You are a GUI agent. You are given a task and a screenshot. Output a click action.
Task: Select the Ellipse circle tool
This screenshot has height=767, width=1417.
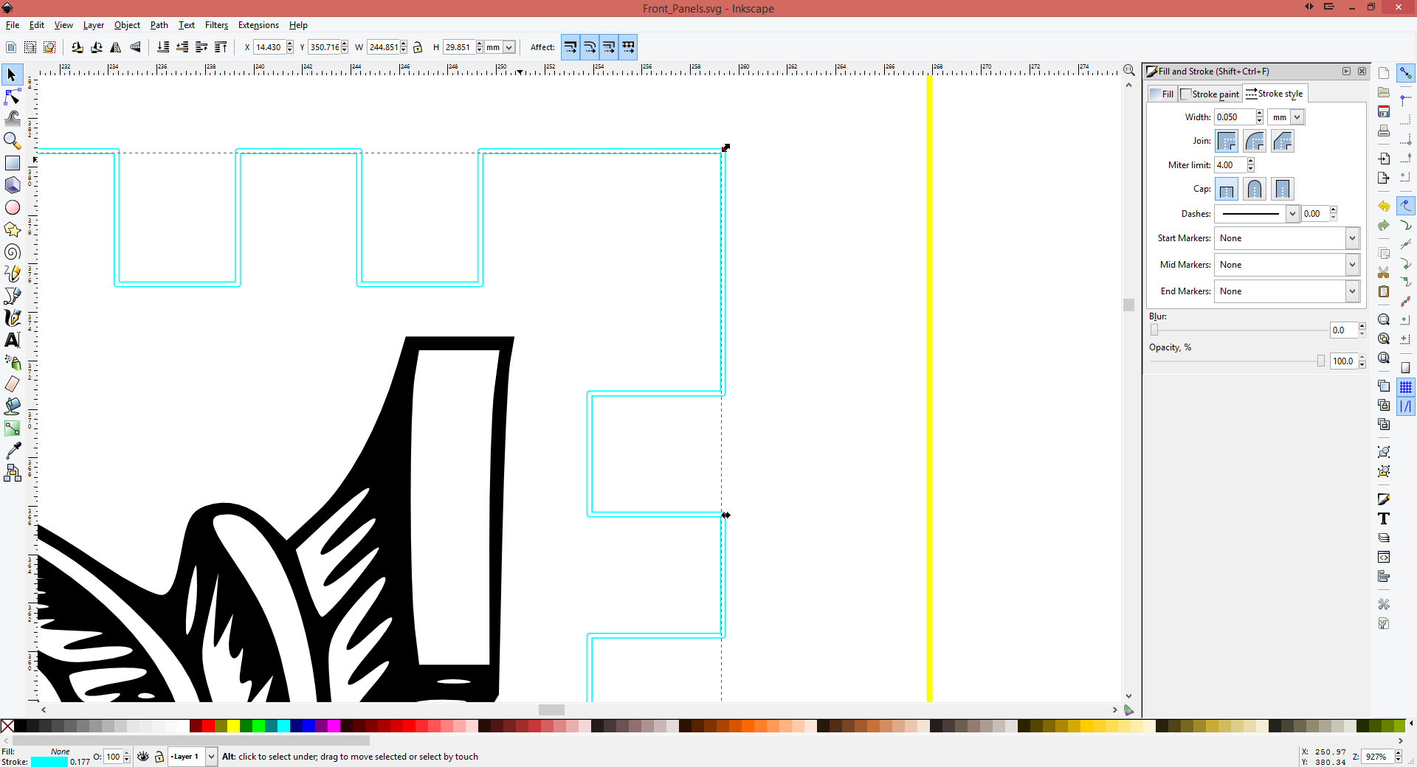(x=12, y=207)
